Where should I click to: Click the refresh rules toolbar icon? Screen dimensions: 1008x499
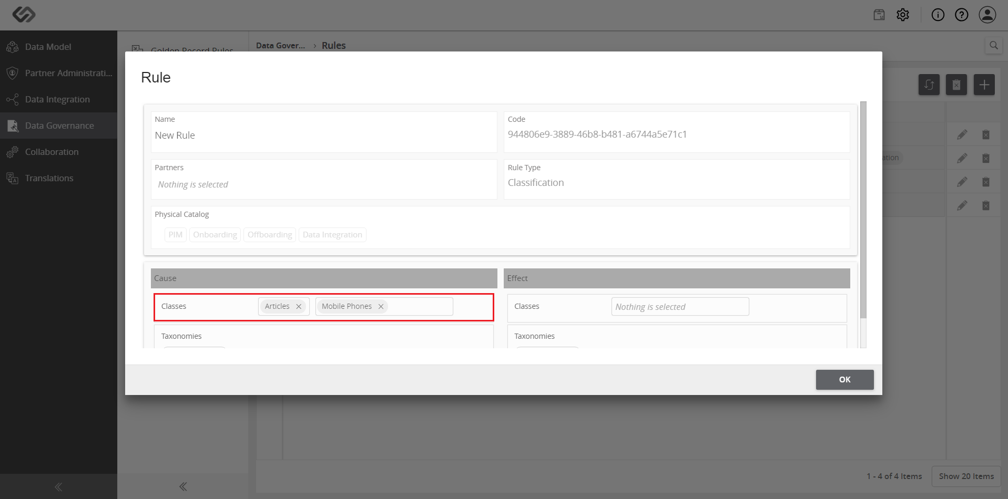[929, 85]
